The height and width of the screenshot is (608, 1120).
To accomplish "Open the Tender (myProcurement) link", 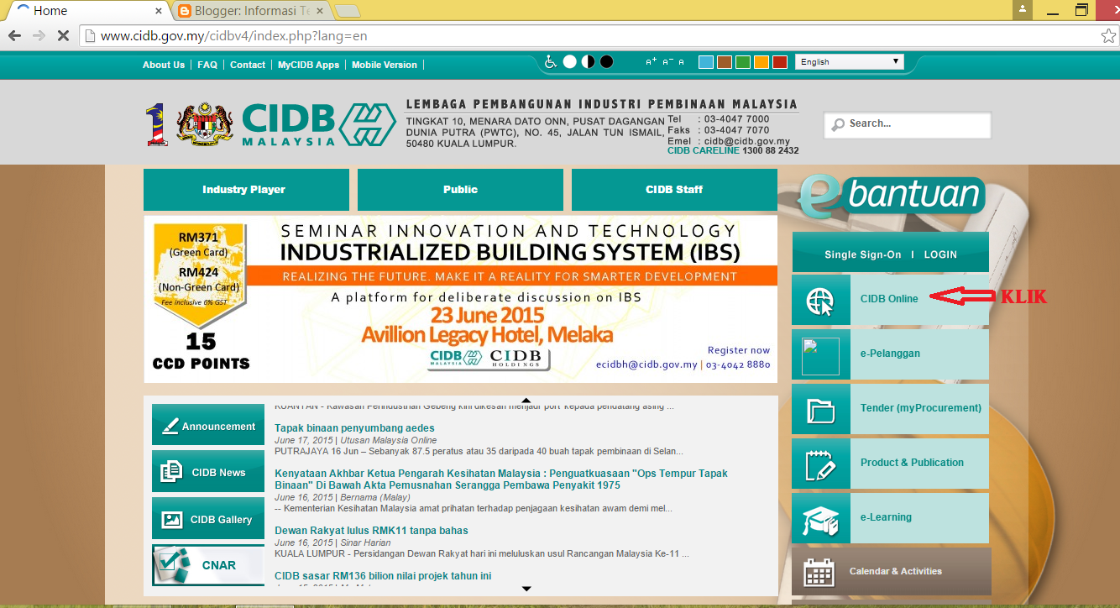I will [x=921, y=408].
